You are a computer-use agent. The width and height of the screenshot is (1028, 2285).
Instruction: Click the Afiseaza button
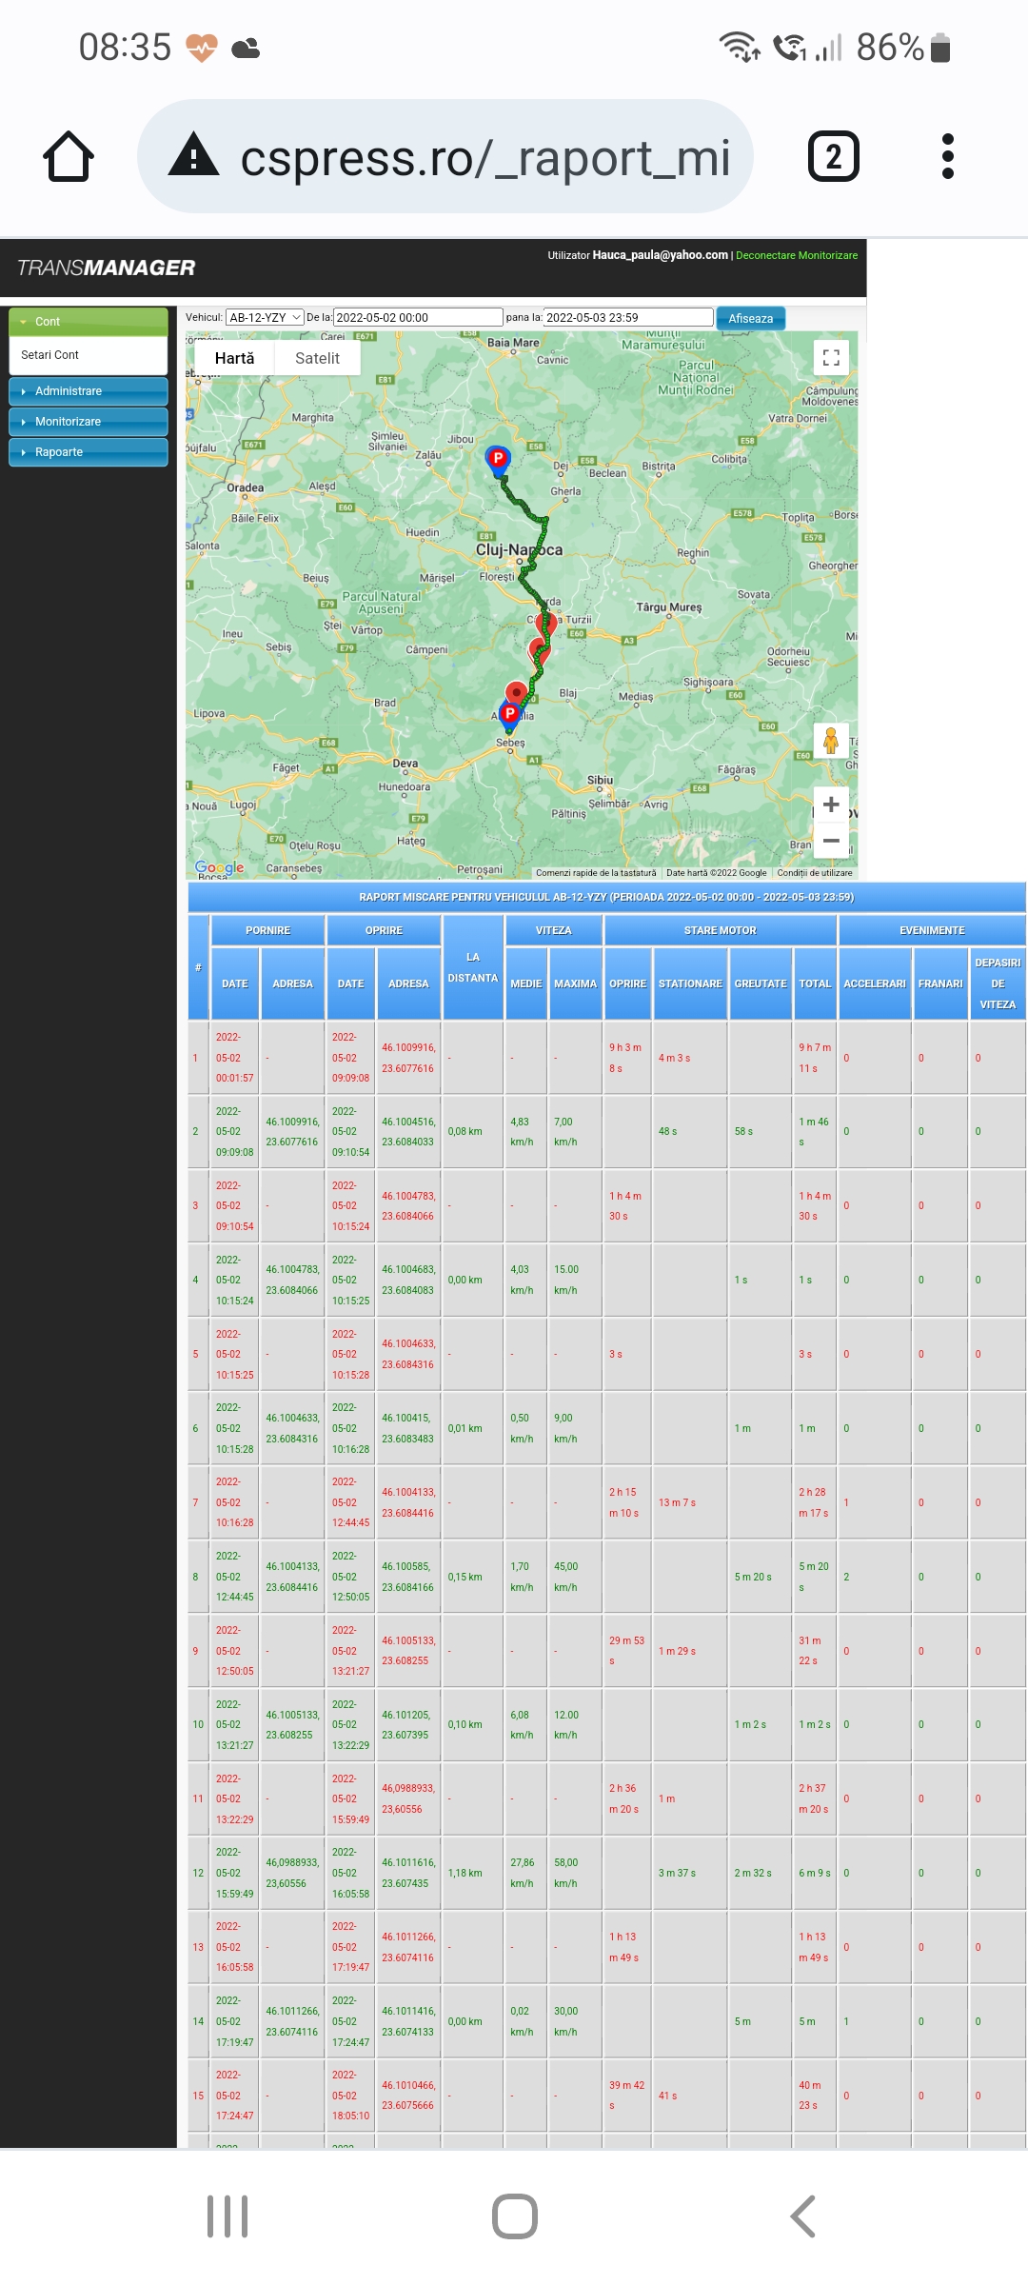[750, 319]
